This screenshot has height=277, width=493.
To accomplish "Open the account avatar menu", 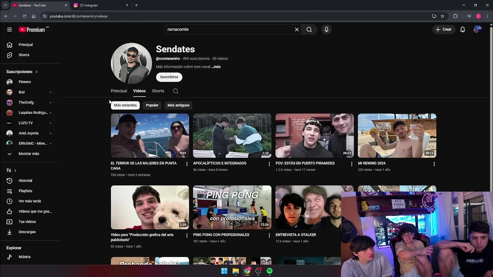I will click(478, 30).
